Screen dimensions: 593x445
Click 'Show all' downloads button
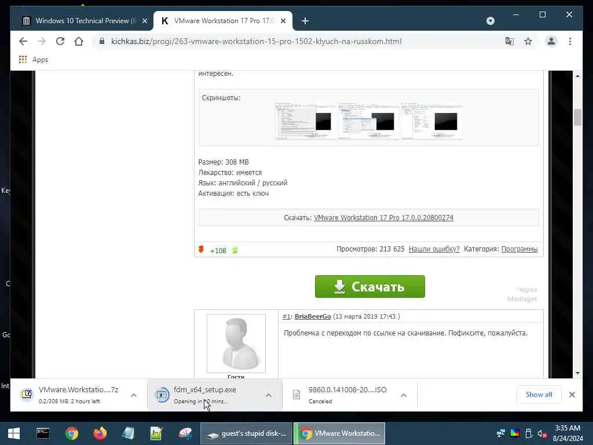click(539, 395)
